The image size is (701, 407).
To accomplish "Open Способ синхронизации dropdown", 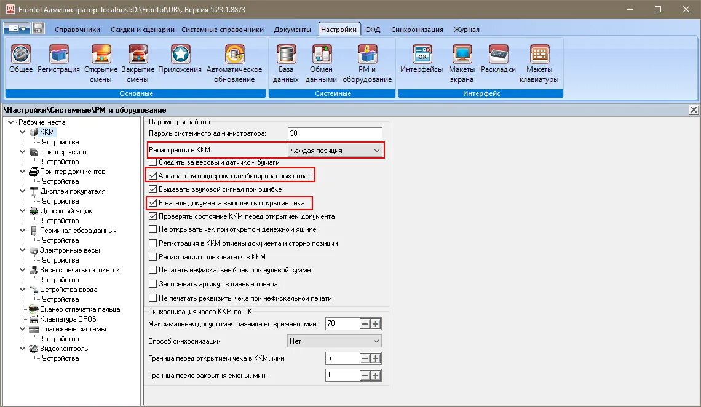I will (335, 341).
